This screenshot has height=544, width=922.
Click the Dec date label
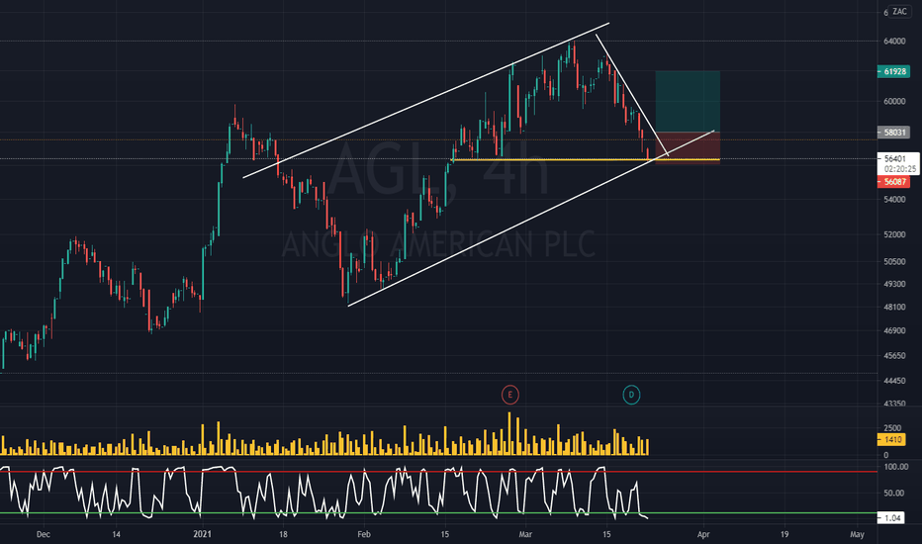click(x=43, y=534)
